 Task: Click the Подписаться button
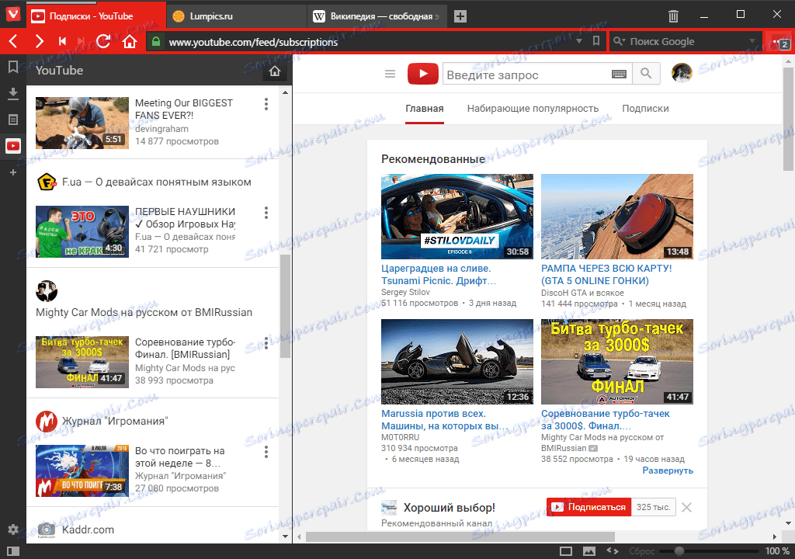coord(588,507)
